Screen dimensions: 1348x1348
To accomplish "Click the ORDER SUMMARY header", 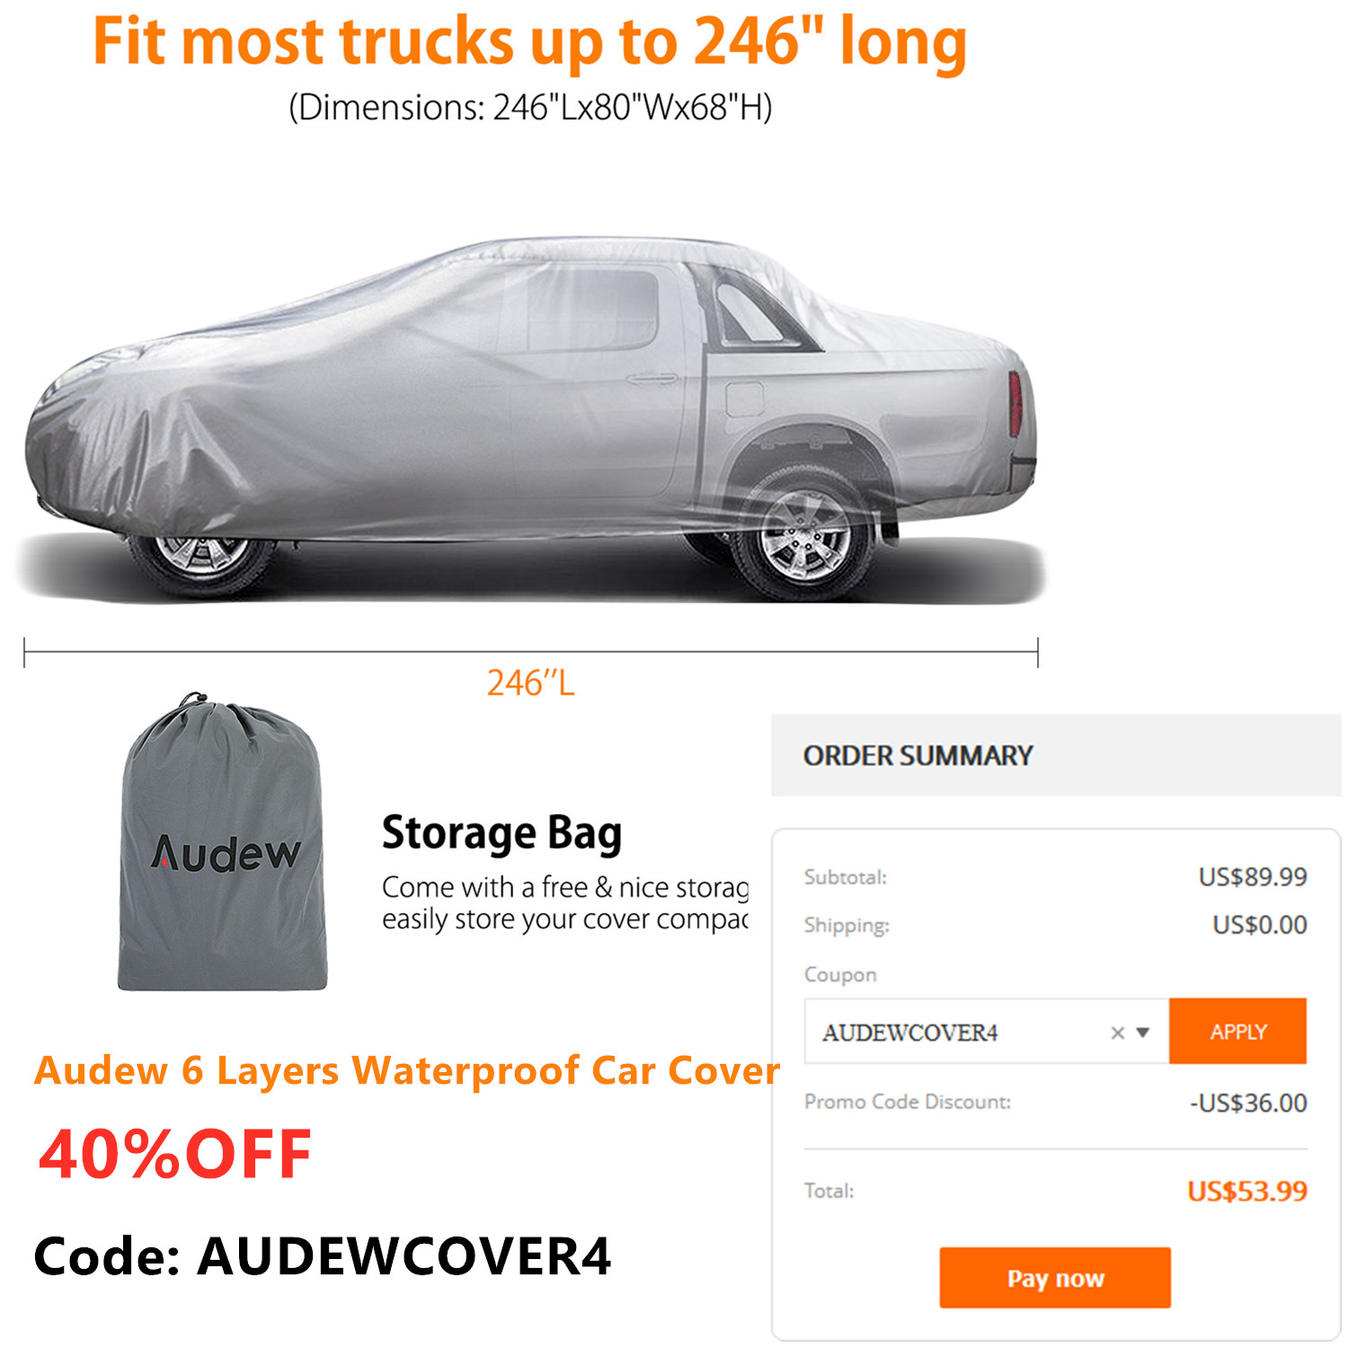I will click(918, 756).
